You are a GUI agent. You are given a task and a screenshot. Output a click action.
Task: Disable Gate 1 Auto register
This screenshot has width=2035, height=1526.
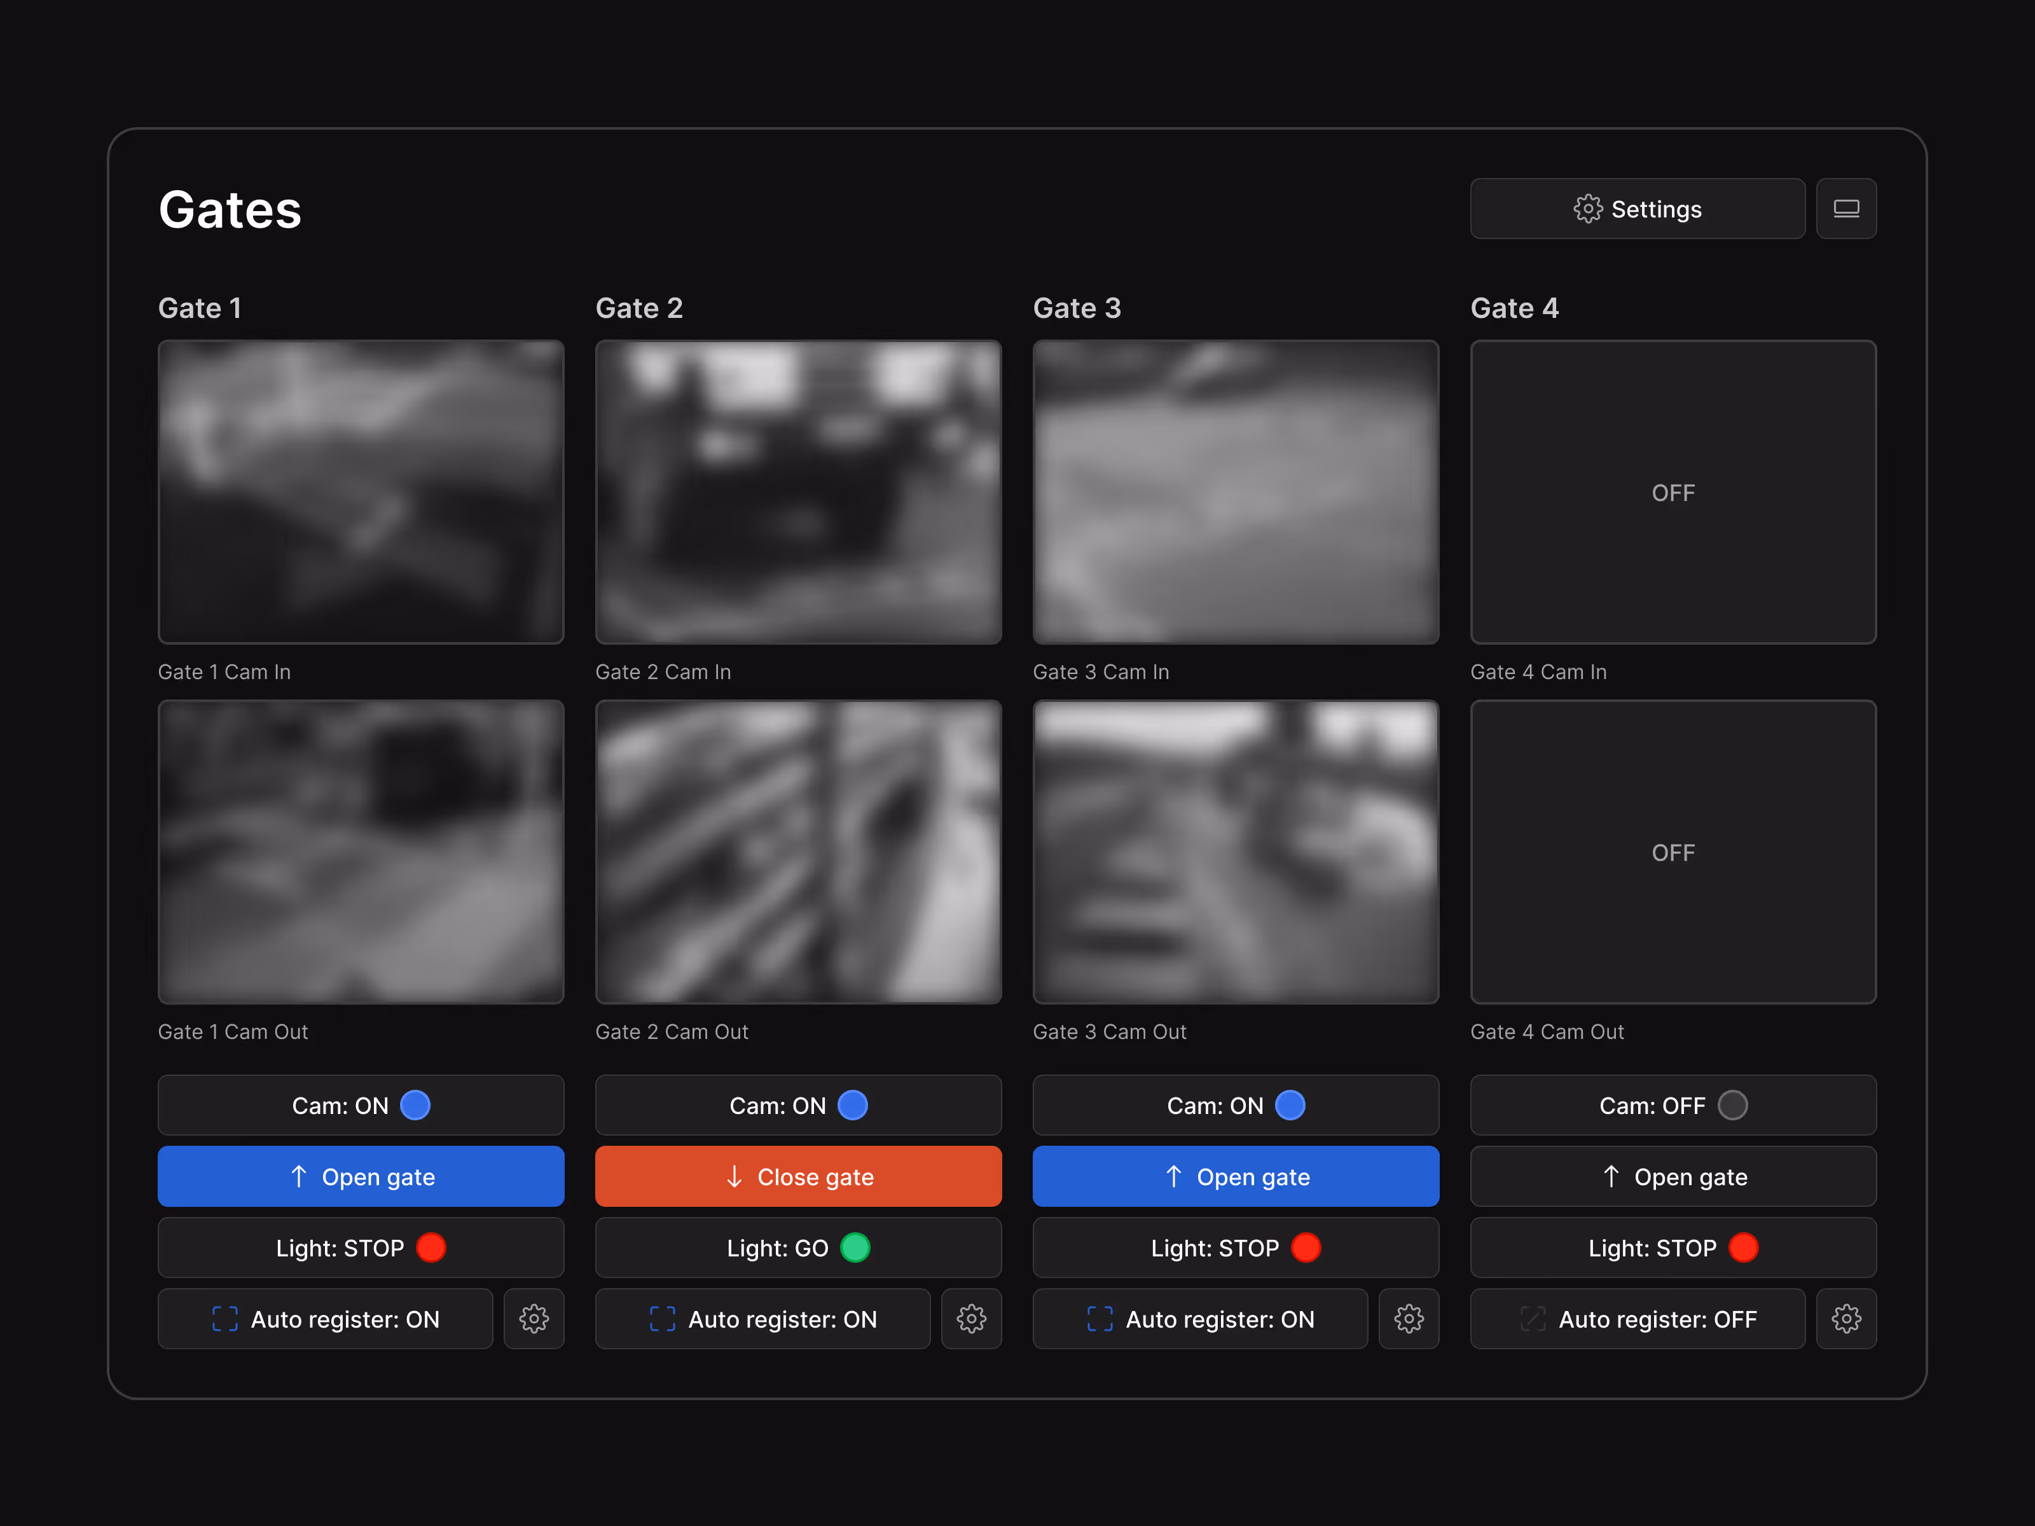tap(325, 1319)
